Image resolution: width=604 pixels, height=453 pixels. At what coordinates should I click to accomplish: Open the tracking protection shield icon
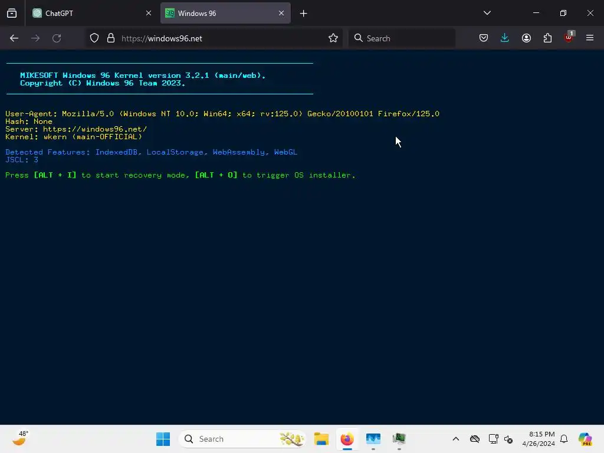coord(94,38)
